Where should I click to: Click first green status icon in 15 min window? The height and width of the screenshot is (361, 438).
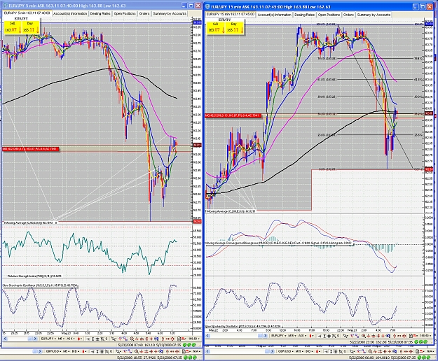coord(416,342)
